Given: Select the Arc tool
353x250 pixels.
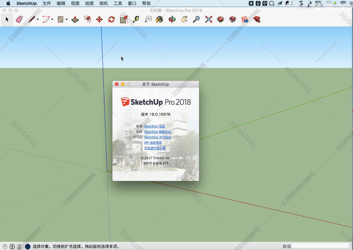Looking at the screenshot, I should (46, 19).
